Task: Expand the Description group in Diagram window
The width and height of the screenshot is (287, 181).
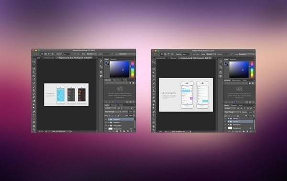Action: [x=109, y=126]
